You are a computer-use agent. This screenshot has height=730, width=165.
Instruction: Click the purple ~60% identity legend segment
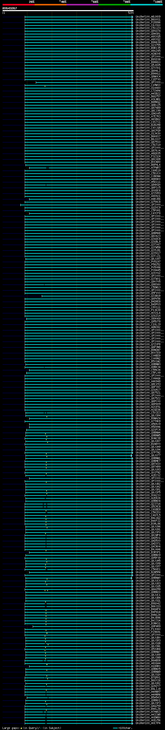pos(83,5)
